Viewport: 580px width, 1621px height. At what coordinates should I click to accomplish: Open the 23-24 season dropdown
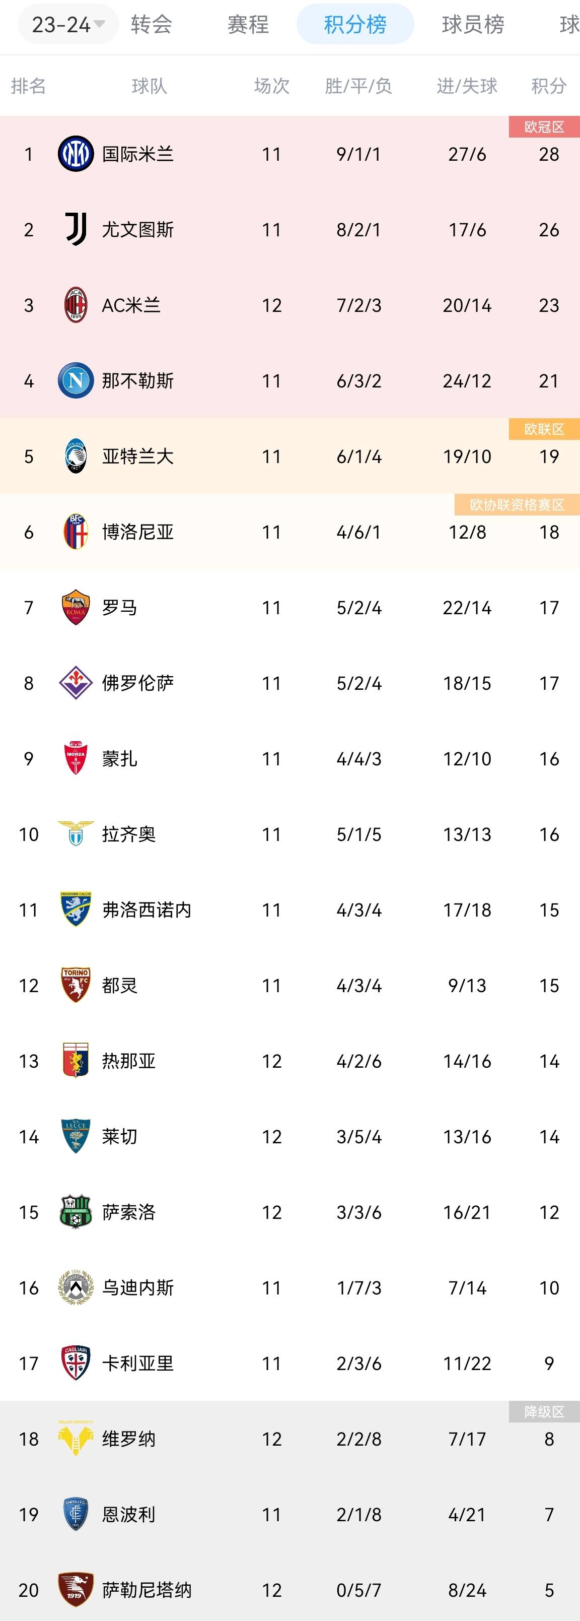68,25
